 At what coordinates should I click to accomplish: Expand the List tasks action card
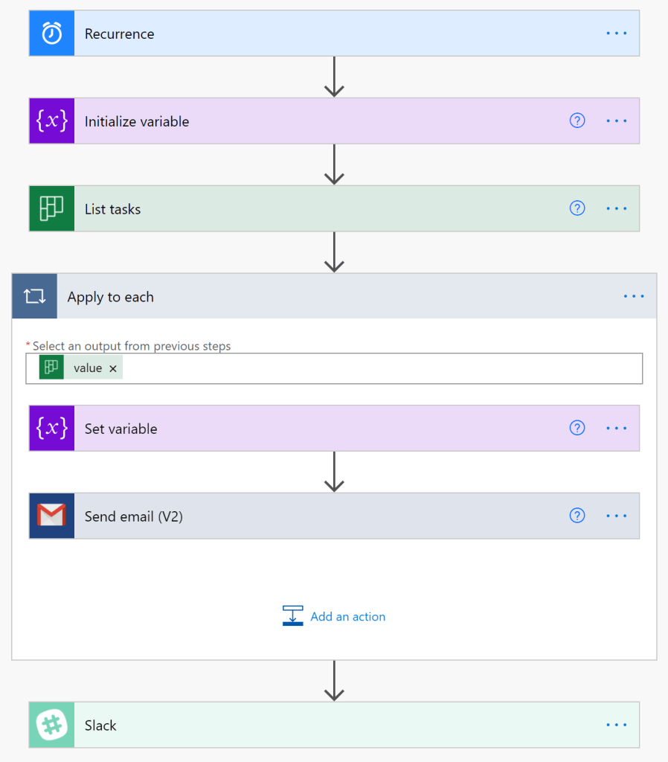[298, 209]
